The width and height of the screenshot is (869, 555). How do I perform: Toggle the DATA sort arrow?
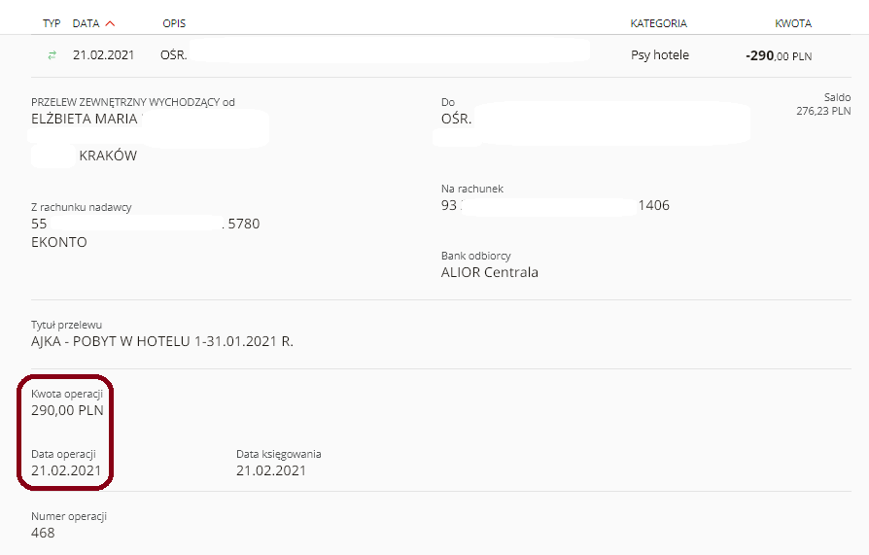pos(110,23)
